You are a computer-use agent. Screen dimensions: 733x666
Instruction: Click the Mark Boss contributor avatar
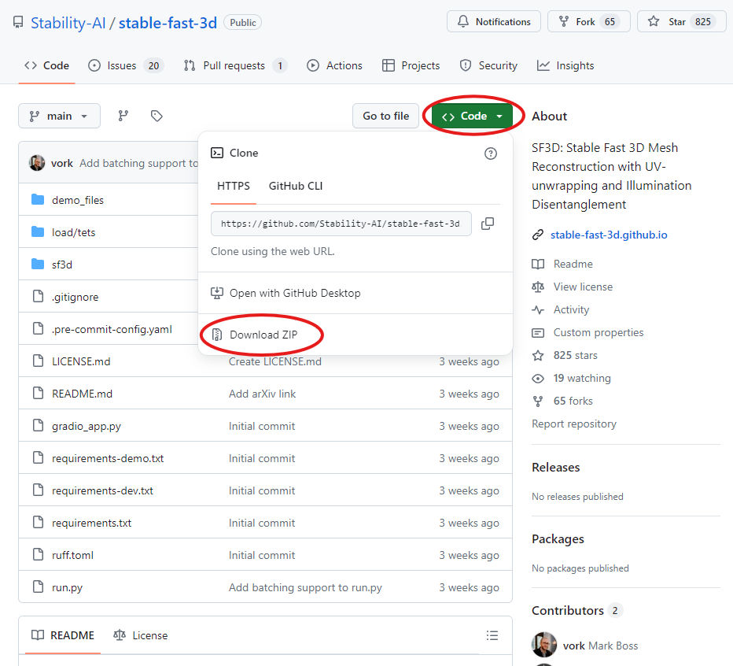pos(544,645)
